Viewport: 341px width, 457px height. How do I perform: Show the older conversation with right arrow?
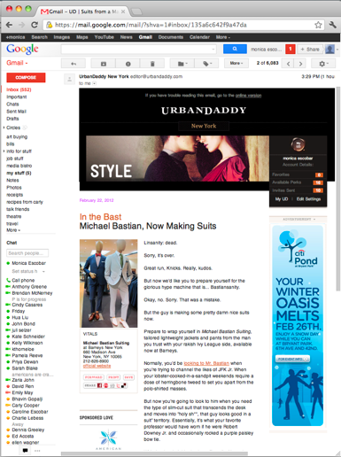click(x=300, y=64)
